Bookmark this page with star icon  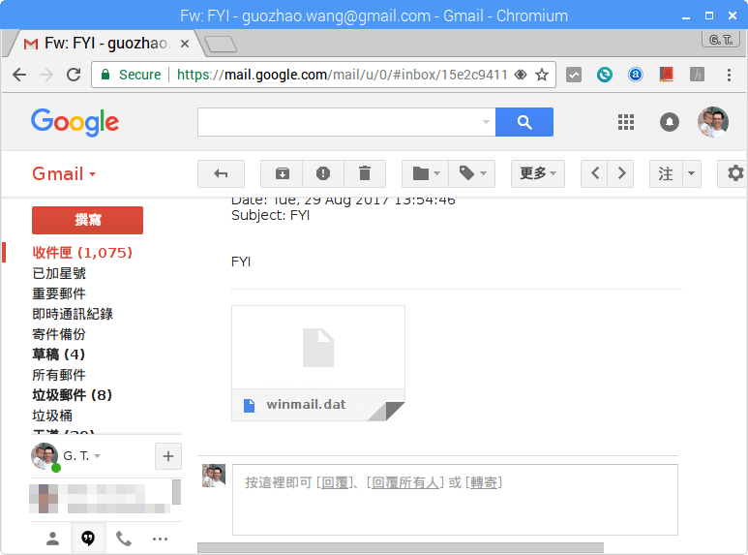point(542,75)
